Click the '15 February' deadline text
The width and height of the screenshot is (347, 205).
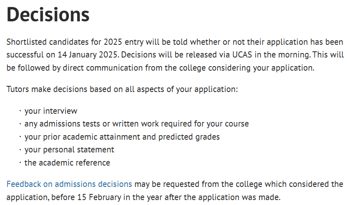click(x=99, y=197)
